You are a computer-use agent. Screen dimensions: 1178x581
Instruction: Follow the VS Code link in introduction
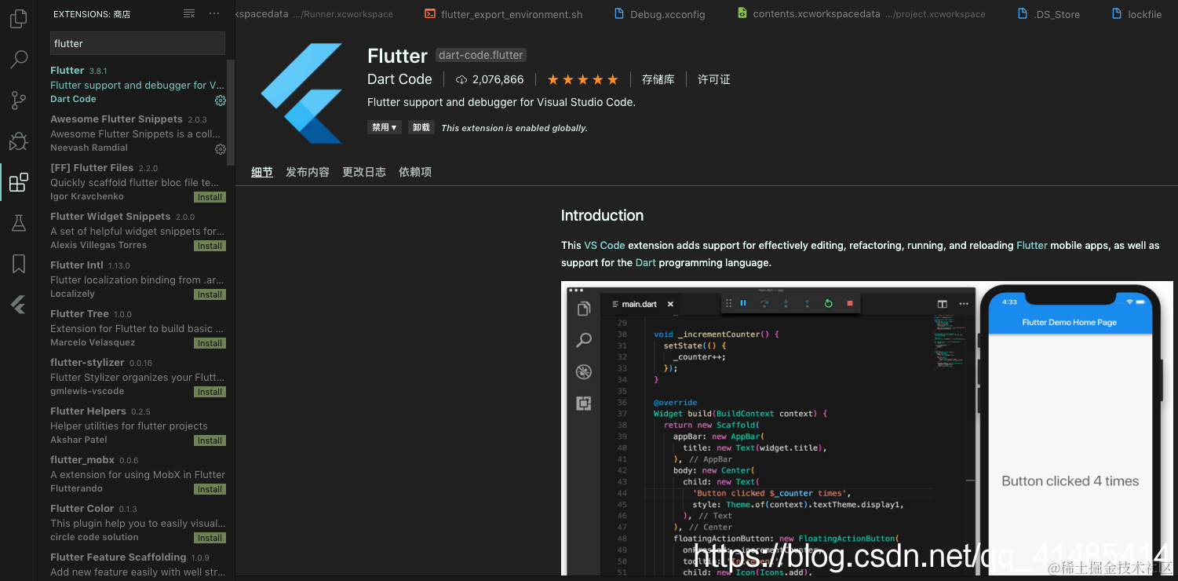(604, 245)
